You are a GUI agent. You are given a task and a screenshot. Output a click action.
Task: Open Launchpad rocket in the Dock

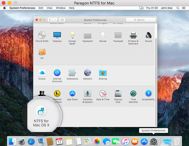[22, 141]
